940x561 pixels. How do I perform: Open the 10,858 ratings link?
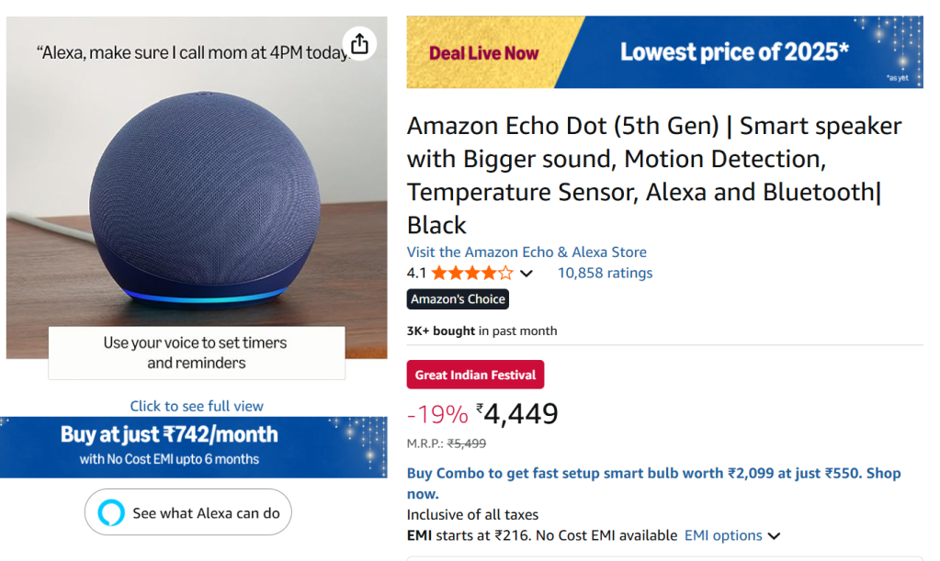pyautogui.click(x=605, y=273)
